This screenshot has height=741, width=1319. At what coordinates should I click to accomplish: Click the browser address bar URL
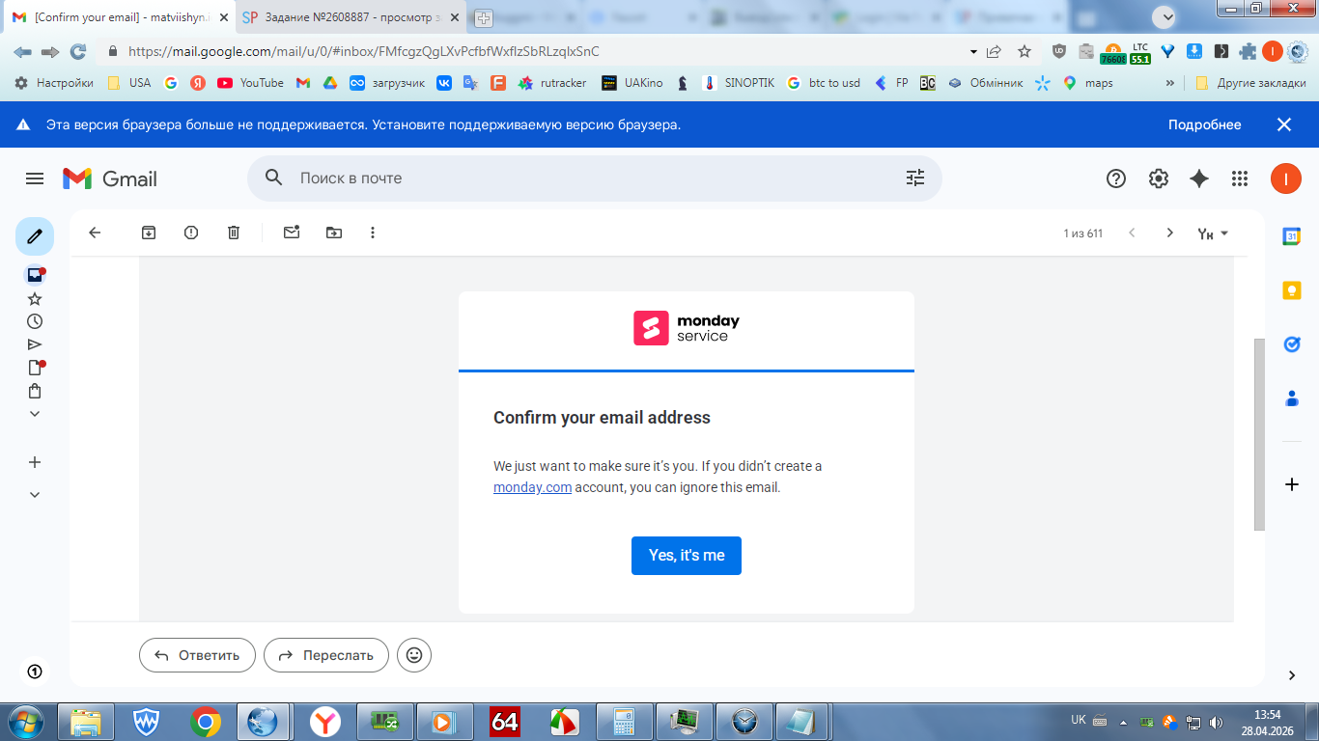click(363, 52)
